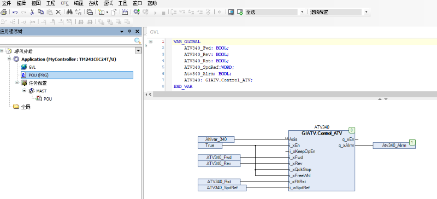Viewport: 437px width, 199px height.
Task: Open the application tree panel dropdown arrow
Action: point(121,32)
